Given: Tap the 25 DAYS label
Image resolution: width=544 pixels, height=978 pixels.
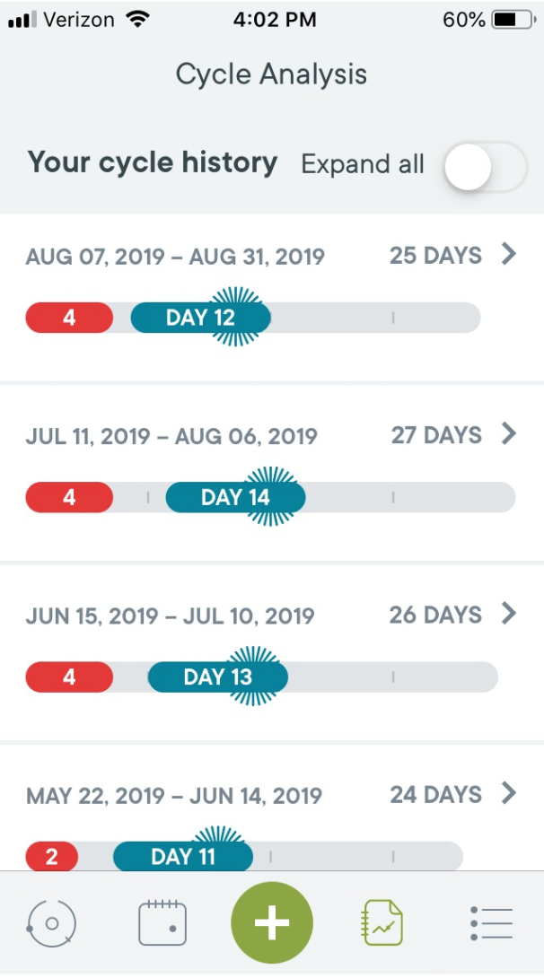Looking at the screenshot, I should click(435, 255).
